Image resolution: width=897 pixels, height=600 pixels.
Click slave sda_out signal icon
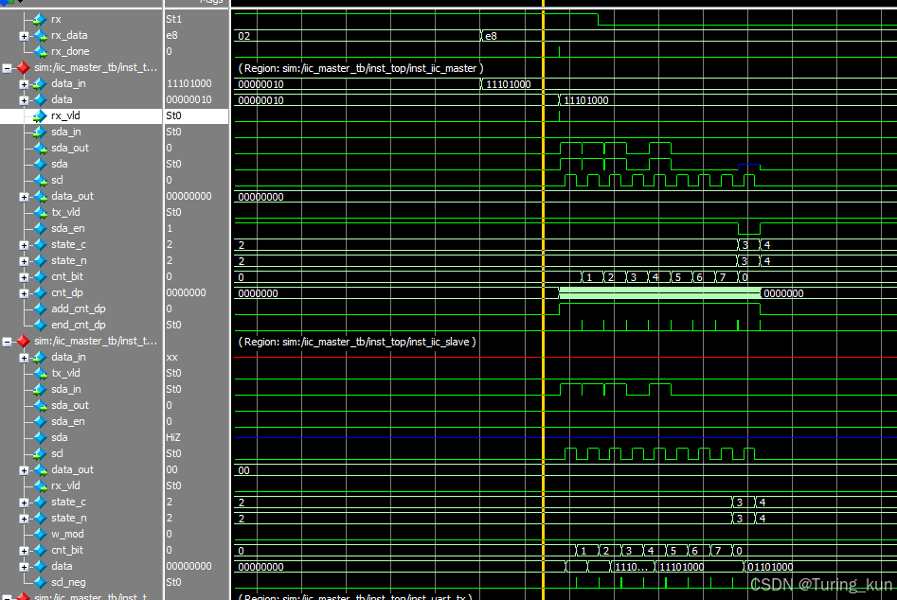pos(40,405)
